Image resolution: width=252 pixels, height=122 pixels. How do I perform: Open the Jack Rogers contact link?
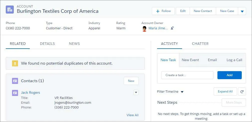[31, 93]
